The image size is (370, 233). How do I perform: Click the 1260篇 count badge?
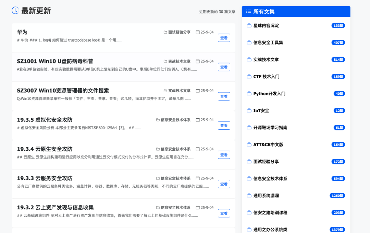tap(337, 196)
